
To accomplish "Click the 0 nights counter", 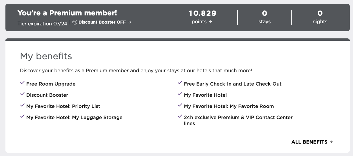I will pyautogui.click(x=320, y=17).
